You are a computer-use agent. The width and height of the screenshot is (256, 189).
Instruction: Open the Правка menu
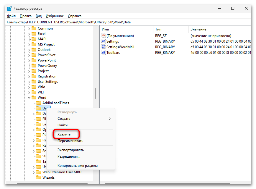tap(25, 16)
